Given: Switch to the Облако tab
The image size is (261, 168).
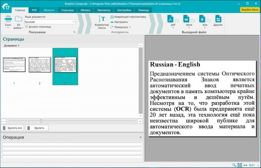Looking at the screenshot, I should (85, 10).
